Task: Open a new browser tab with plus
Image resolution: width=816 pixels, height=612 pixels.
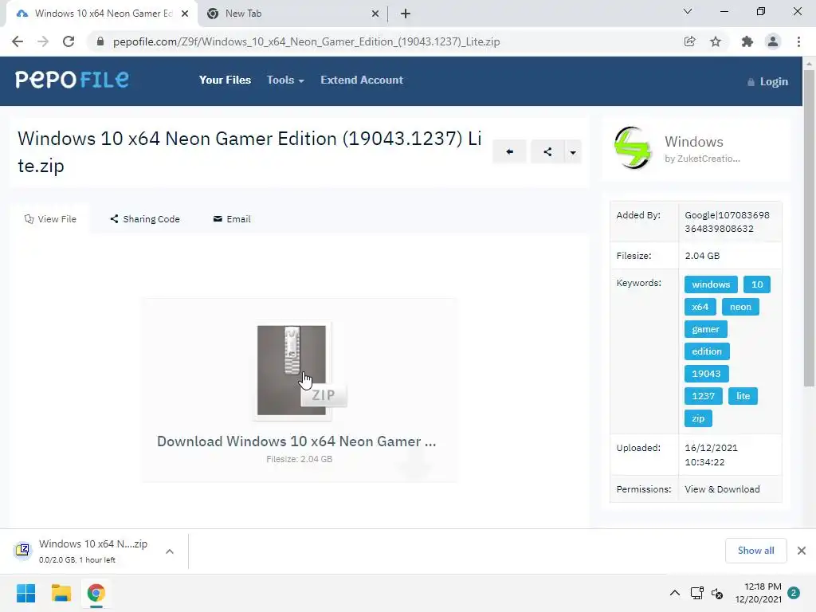Action: (x=406, y=14)
